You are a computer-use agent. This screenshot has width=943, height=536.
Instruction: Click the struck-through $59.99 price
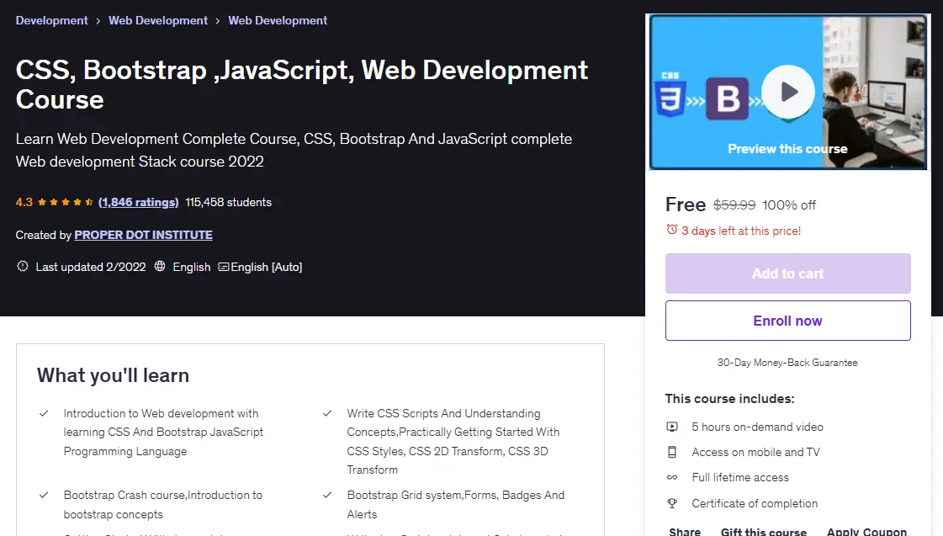[734, 205]
